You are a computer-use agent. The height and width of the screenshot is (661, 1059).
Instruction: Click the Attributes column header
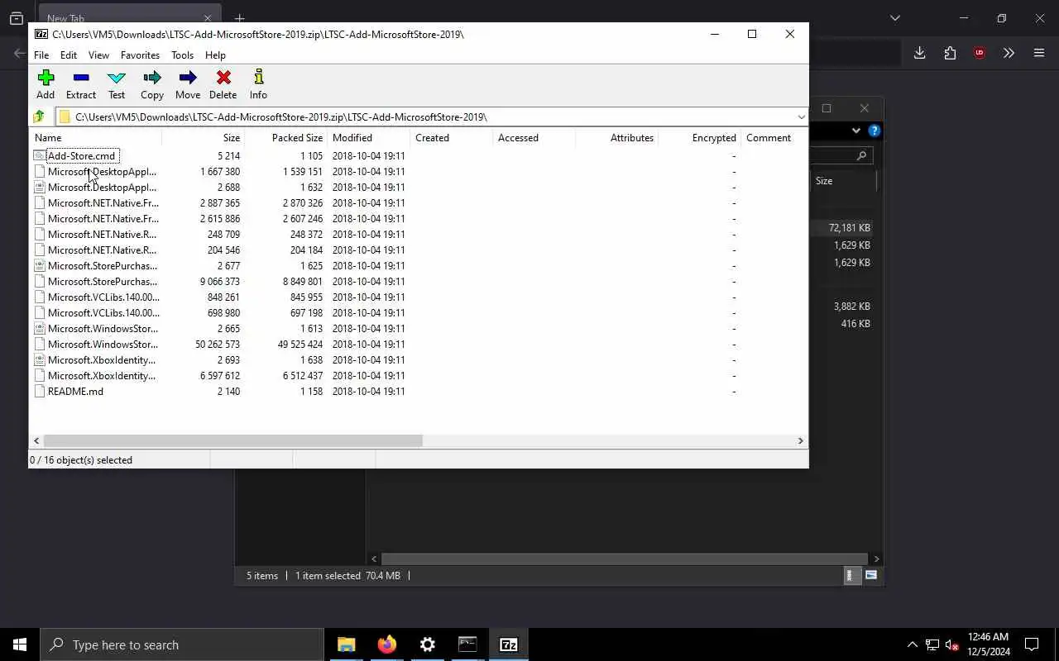click(616, 138)
